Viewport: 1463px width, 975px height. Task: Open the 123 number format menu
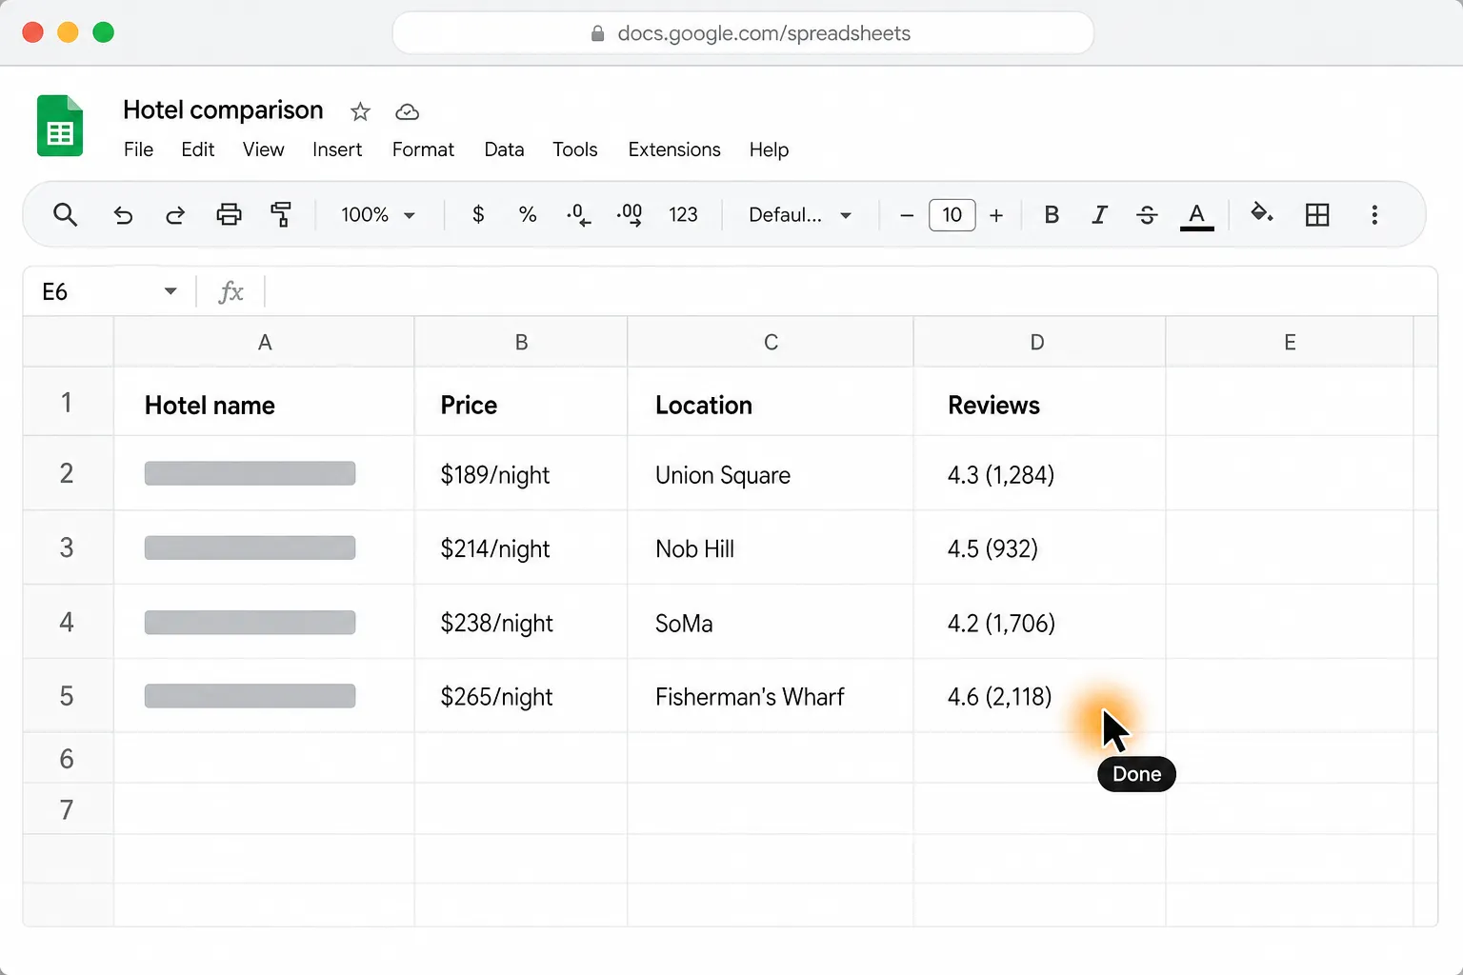pos(683,214)
